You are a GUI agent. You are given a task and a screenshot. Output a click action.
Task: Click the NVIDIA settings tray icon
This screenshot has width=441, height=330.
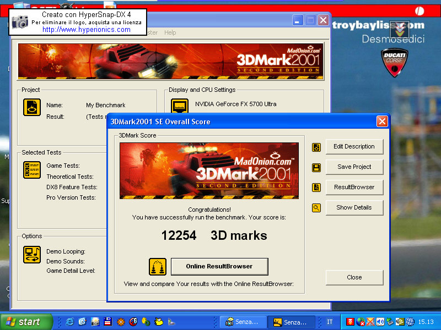[400, 322]
